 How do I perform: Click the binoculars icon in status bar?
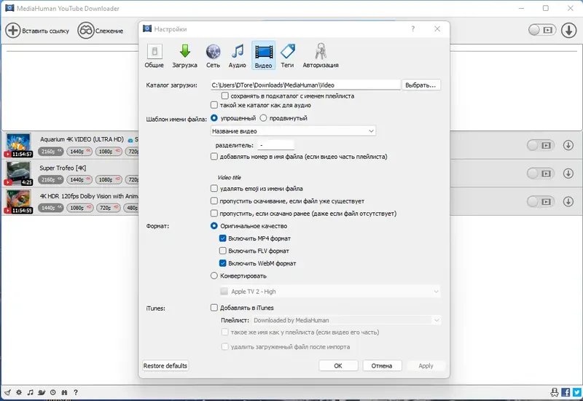click(64, 392)
